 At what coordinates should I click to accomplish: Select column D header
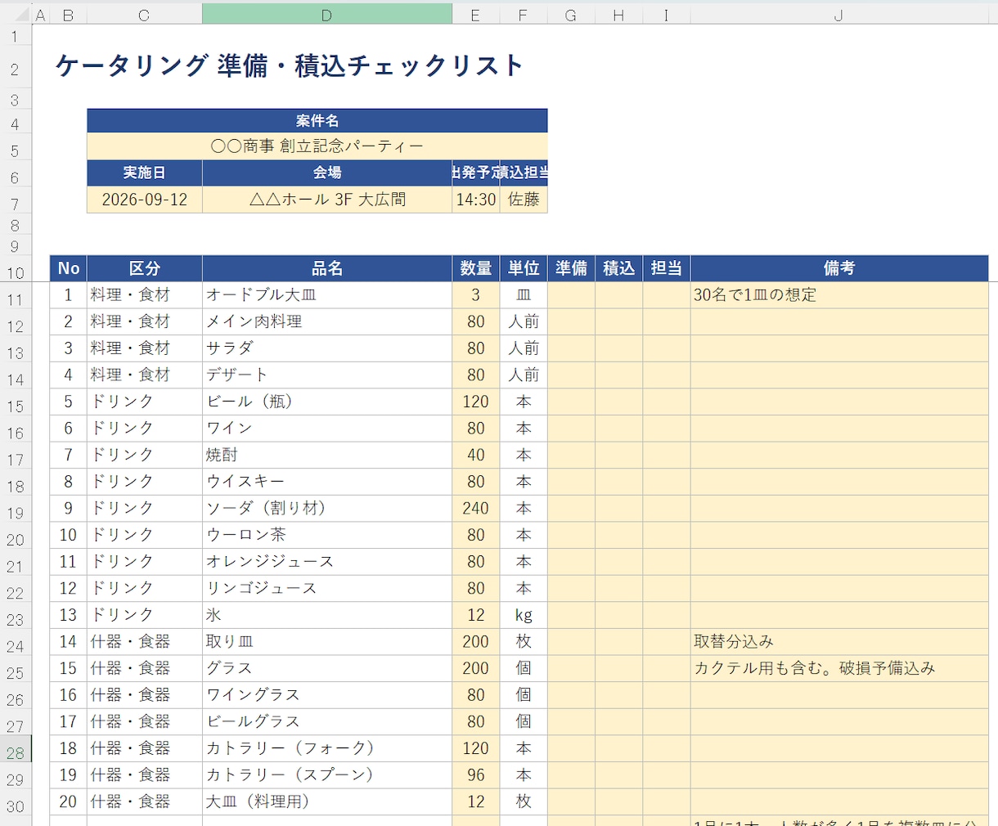pos(326,15)
